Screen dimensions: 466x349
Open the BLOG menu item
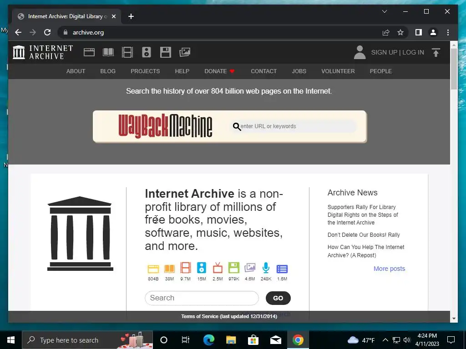tap(108, 71)
